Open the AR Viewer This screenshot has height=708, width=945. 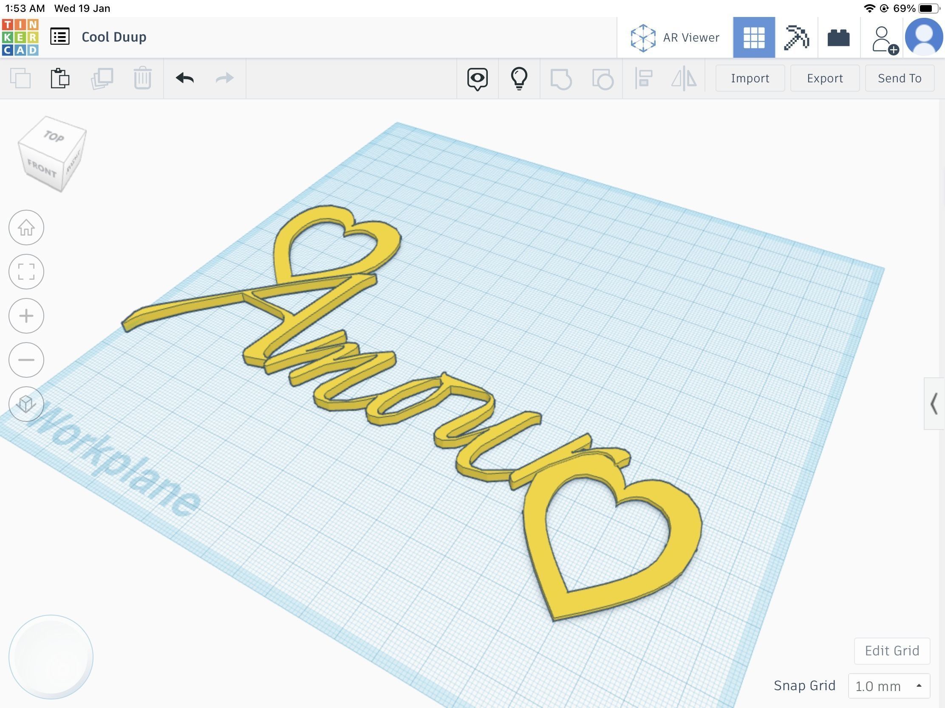(675, 37)
